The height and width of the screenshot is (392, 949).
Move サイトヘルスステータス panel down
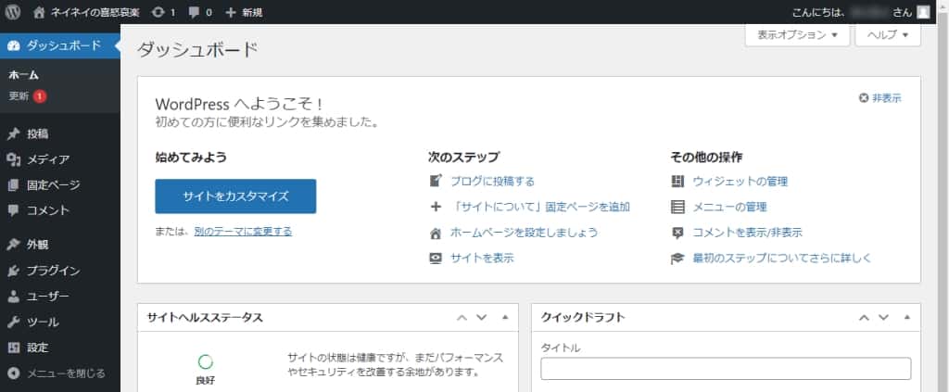coord(481,318)
